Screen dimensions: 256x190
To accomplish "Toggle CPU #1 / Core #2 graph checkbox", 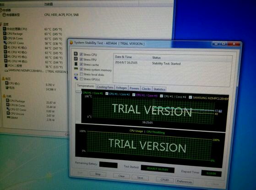I will pos(107,93).
